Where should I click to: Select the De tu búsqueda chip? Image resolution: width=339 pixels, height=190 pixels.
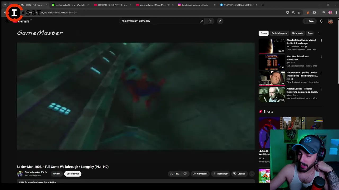click(x=279, y=33)
